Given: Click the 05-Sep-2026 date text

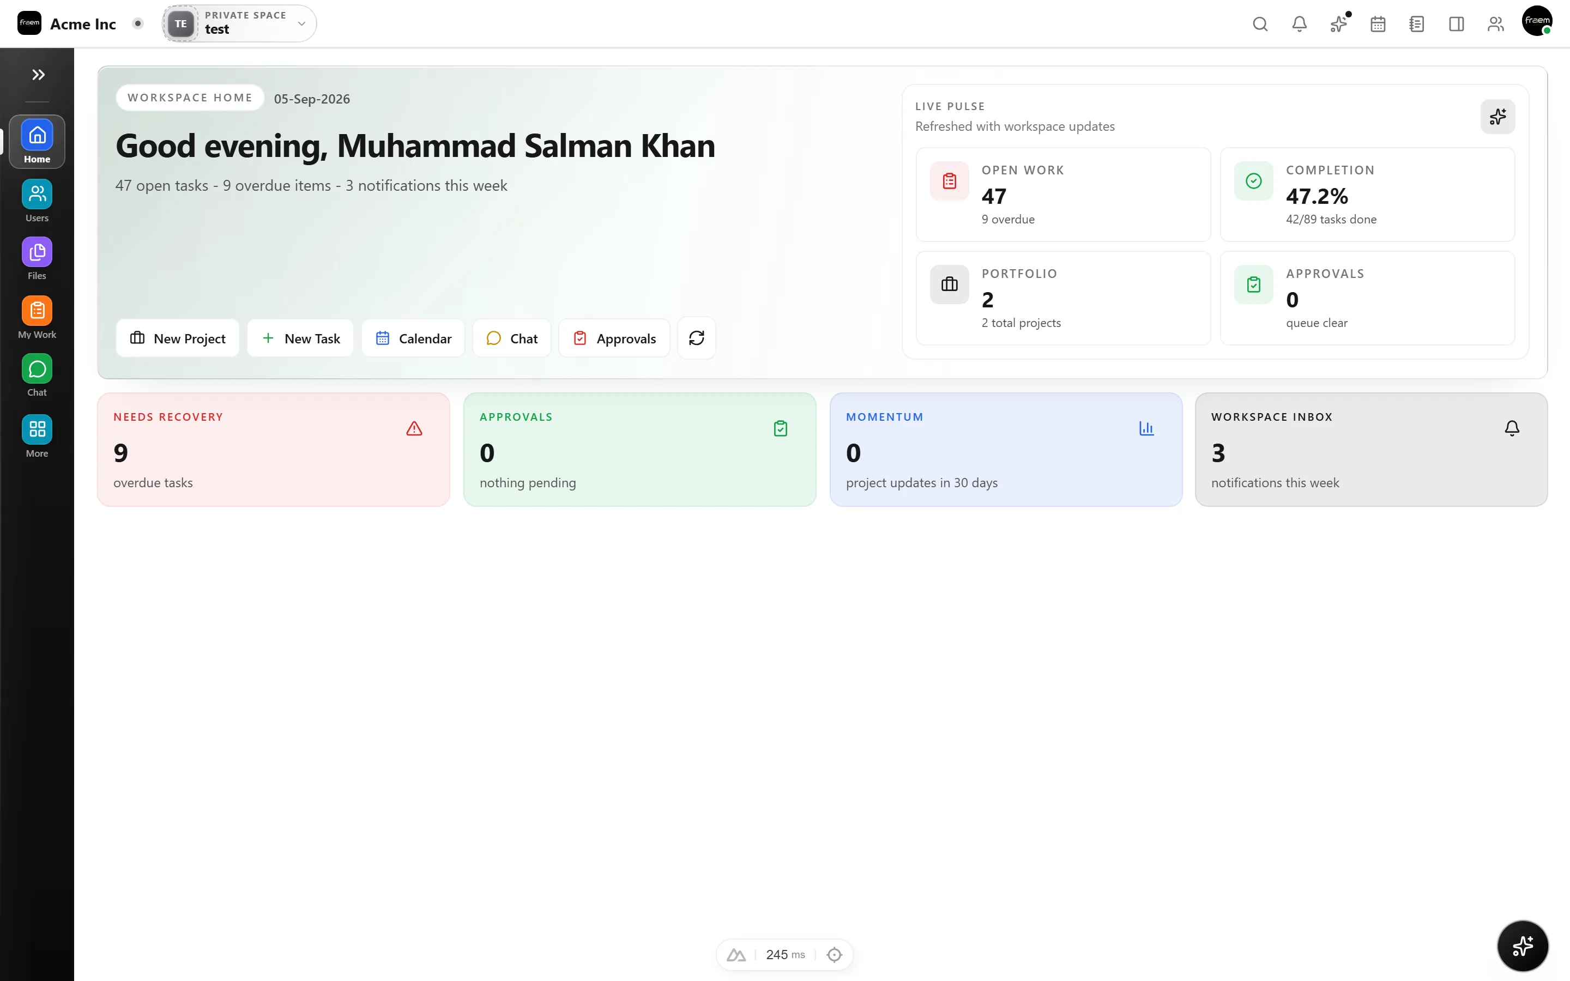Looking at the screenshot, I should click(x=312, y=99).
